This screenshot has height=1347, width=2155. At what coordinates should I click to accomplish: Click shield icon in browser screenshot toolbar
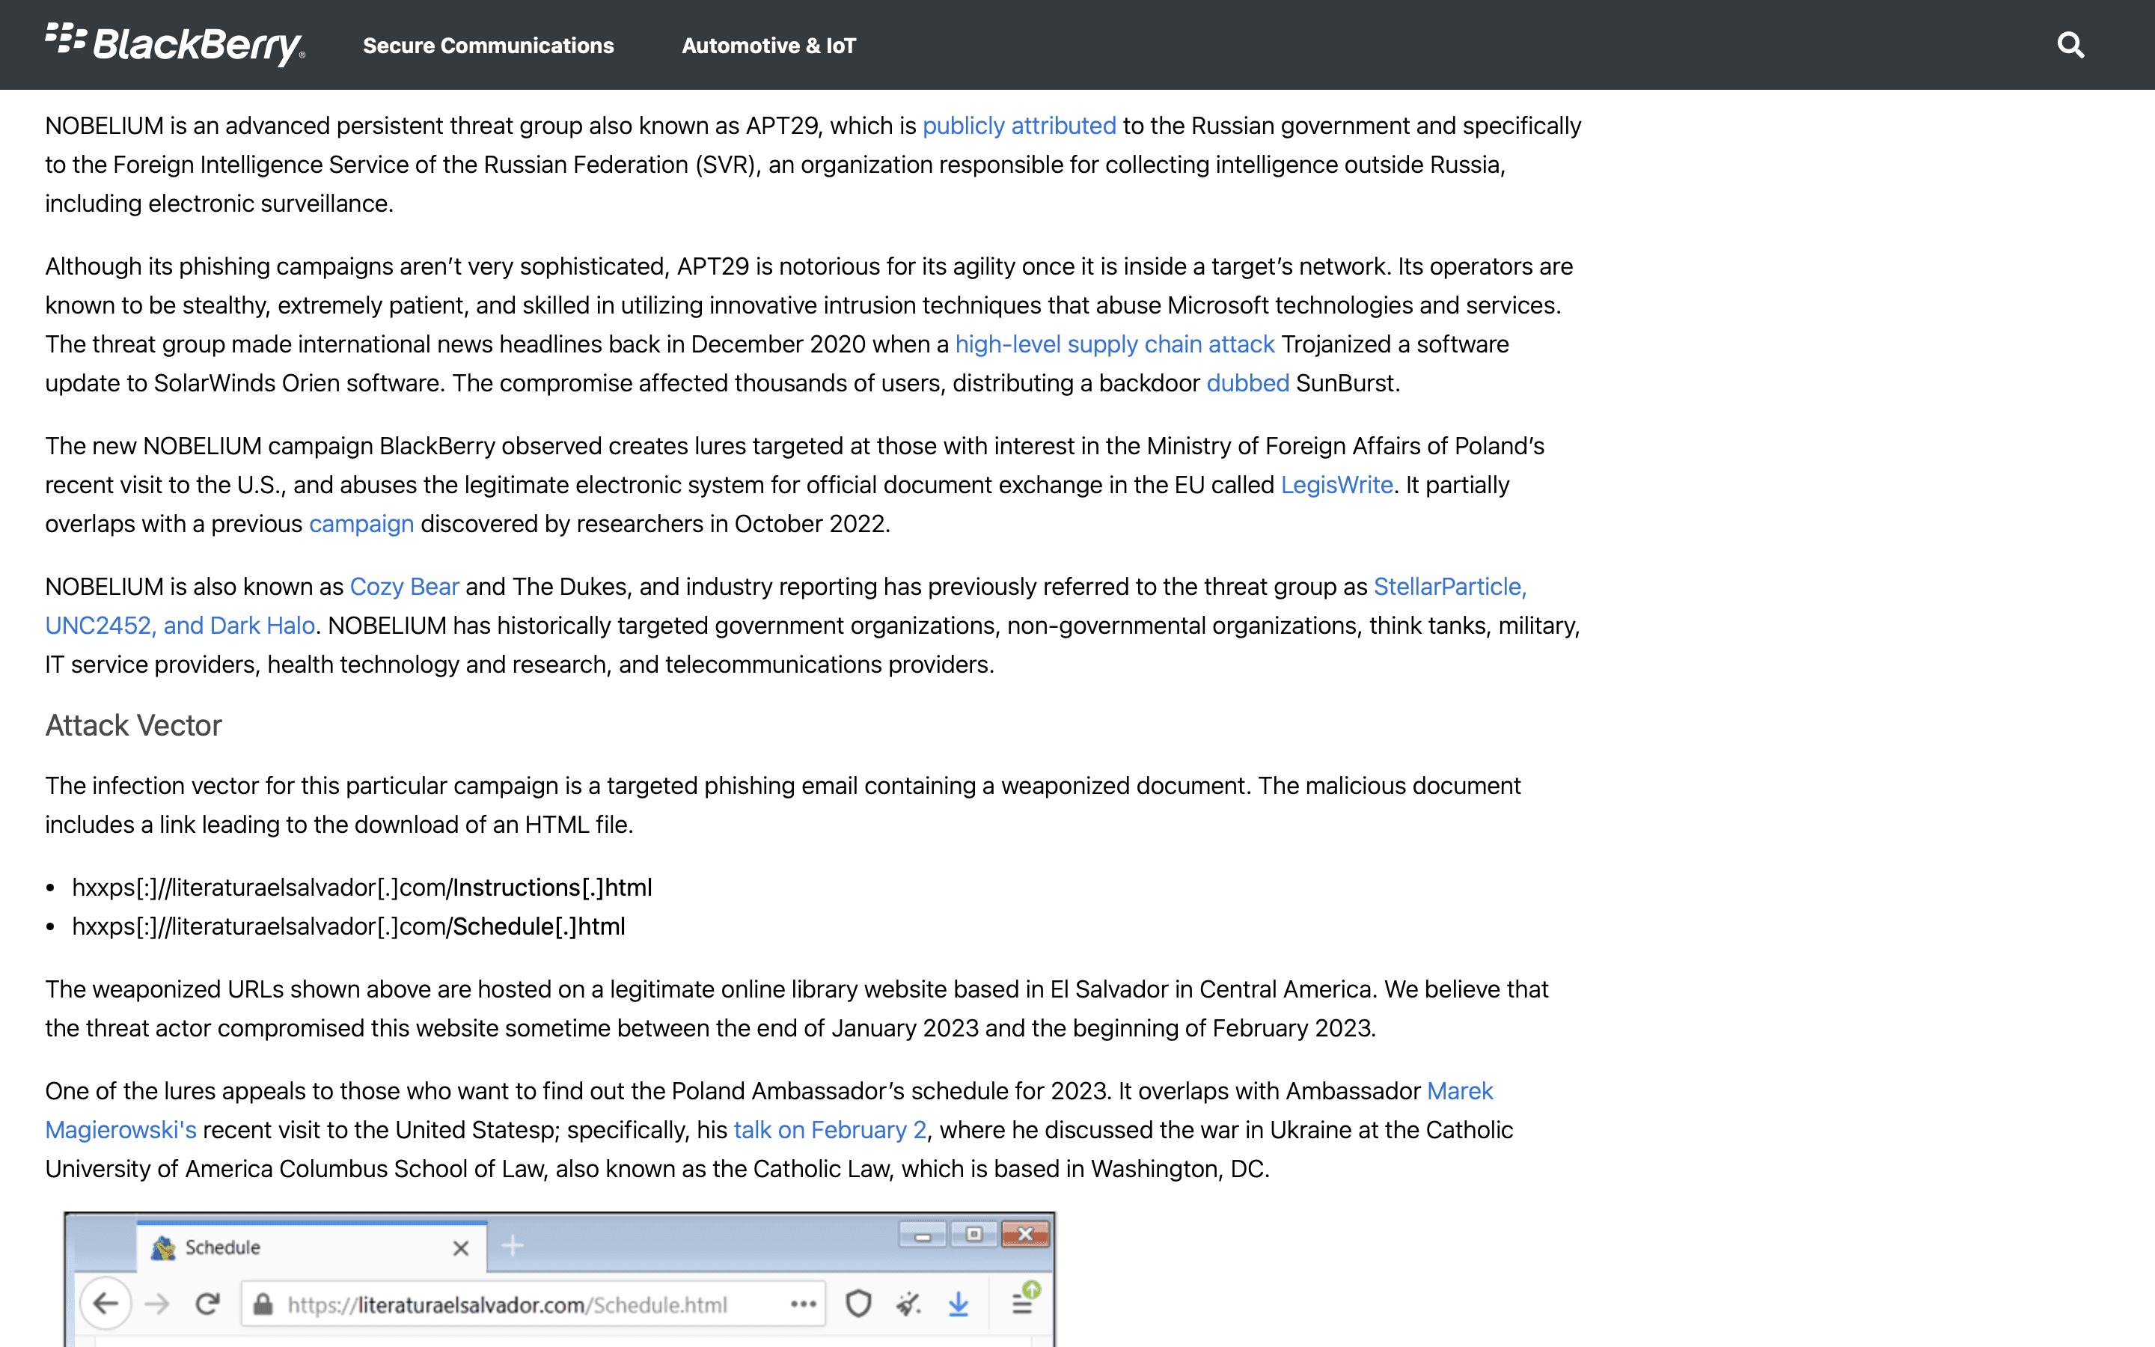[x=858, y=1304]
